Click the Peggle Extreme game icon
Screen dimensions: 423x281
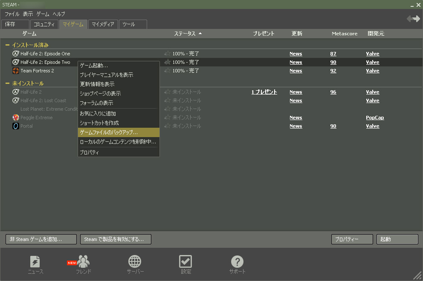(16, 118)
